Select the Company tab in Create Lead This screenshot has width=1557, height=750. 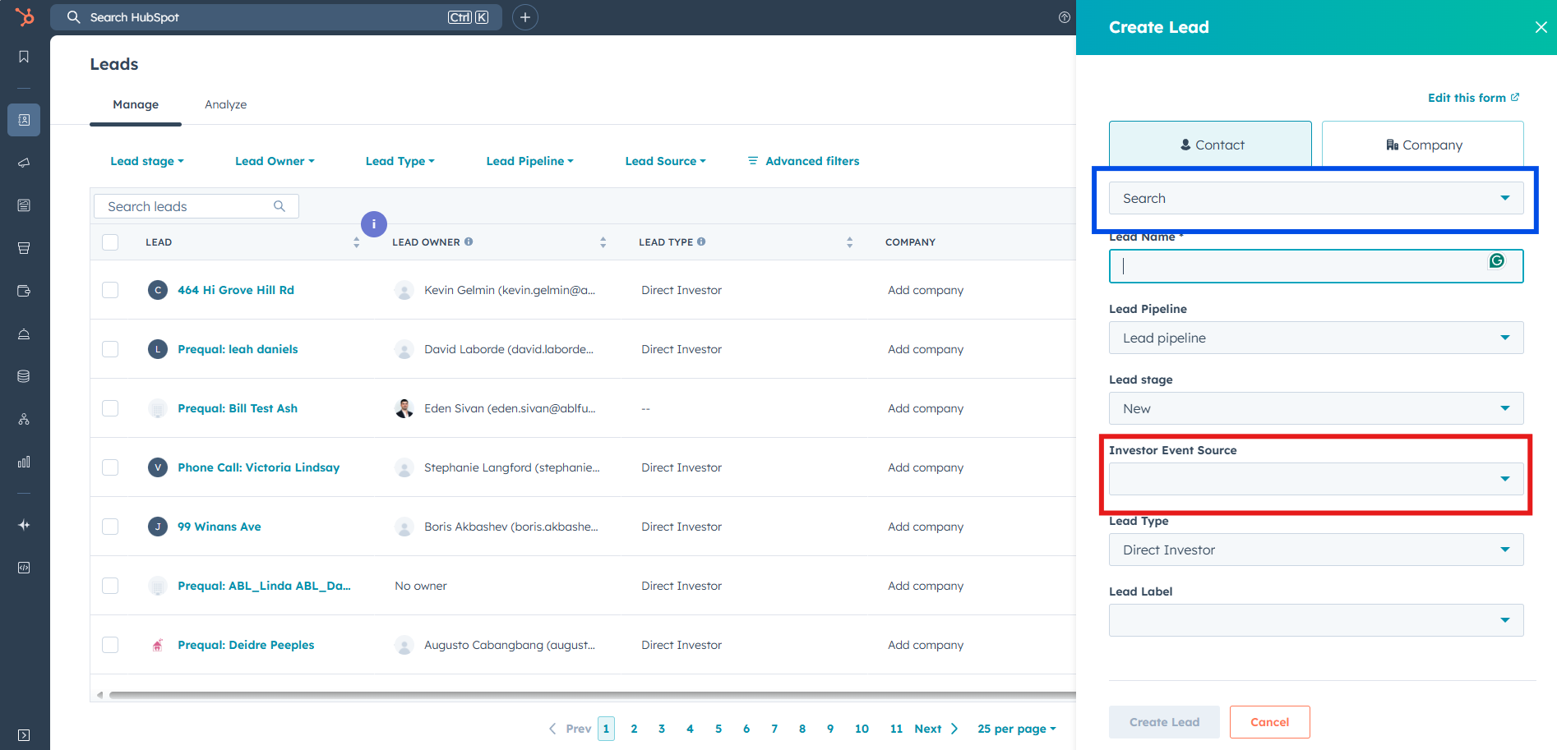tap(1422, 145)
